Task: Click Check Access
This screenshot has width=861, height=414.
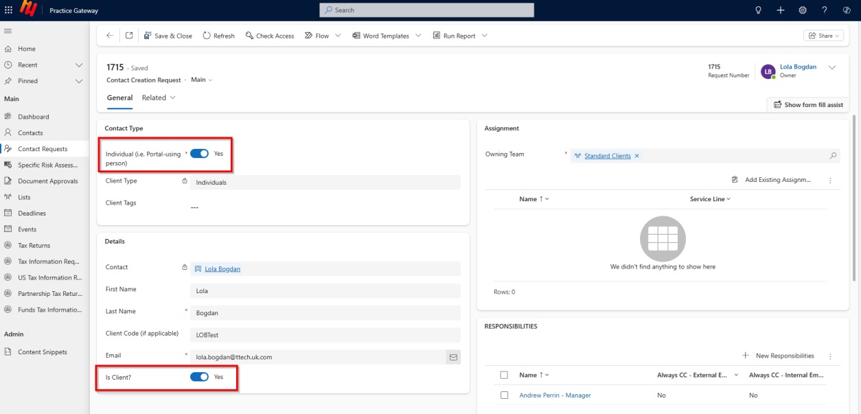Action: pos(270,36)
